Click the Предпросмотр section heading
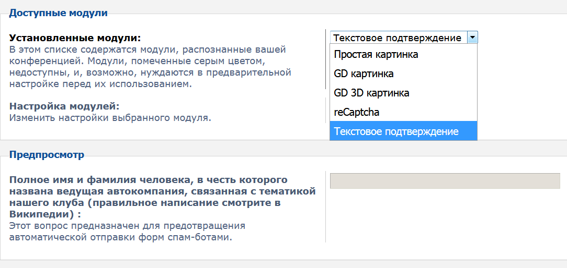The image size is (567, 268). pos(47,154)
